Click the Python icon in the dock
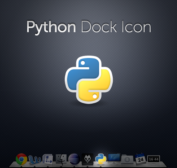 (x=101, y=159)
